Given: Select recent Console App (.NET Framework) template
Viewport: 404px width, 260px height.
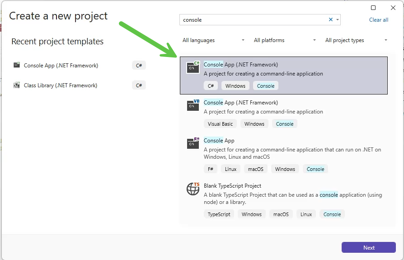Looking at the screenshot, I should pos(61,66).
